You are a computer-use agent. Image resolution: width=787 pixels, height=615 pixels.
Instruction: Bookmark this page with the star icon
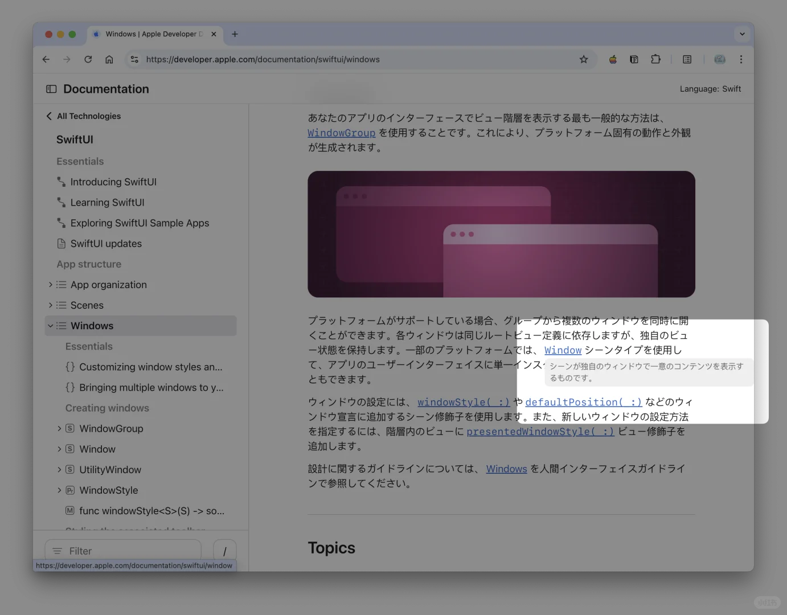[584, 59]
